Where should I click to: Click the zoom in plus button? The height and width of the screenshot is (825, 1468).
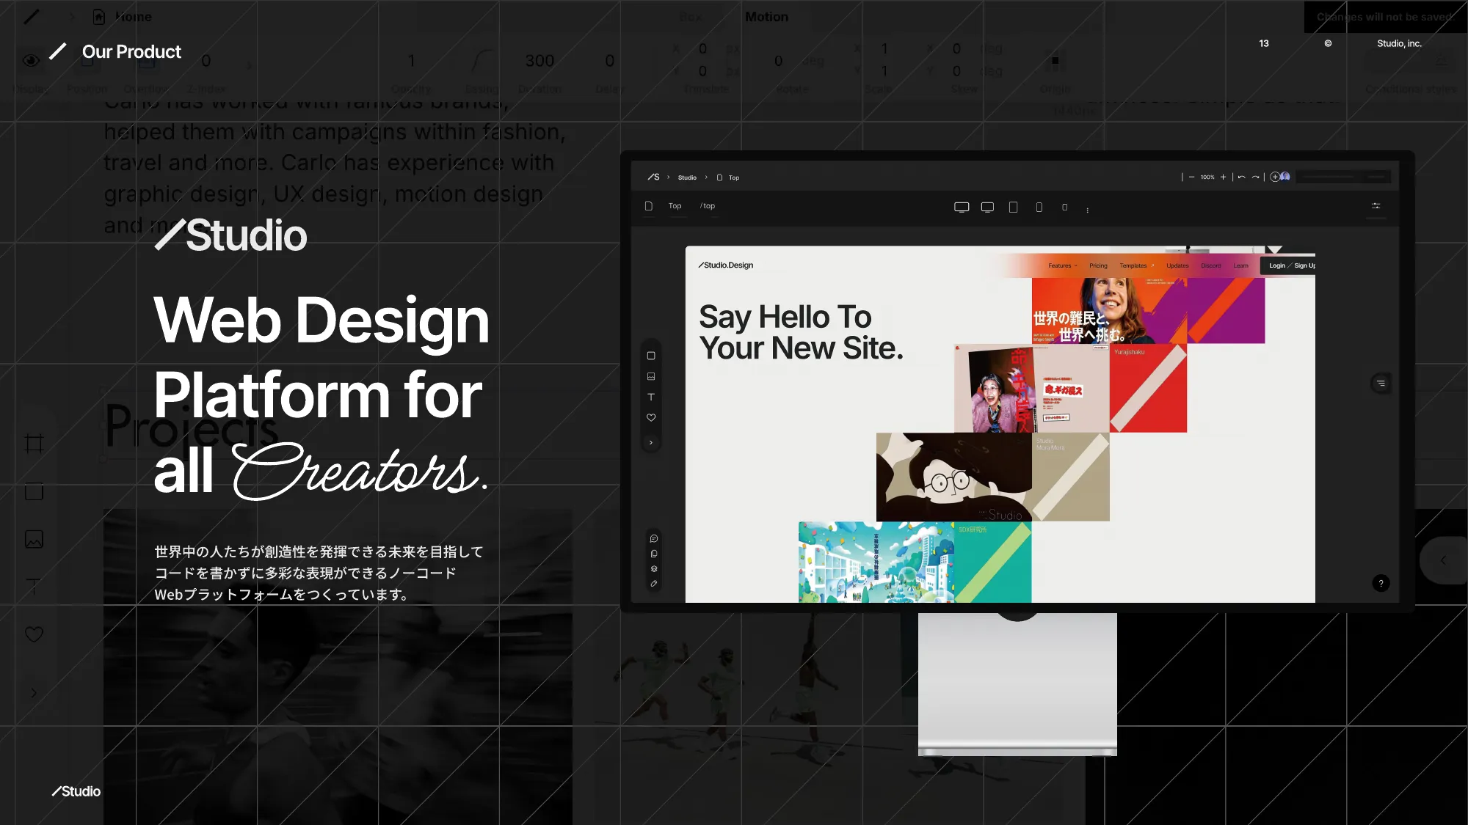coord(1223,177)
